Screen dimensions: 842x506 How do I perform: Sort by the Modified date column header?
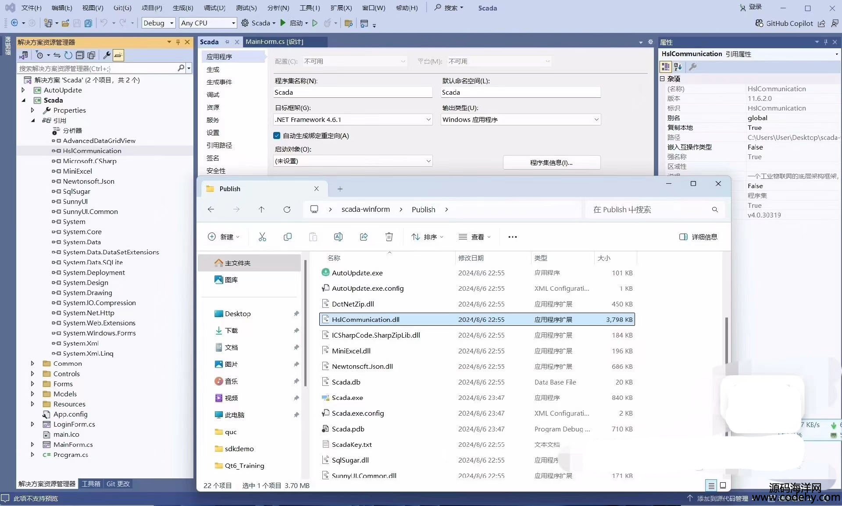[493, 258]
